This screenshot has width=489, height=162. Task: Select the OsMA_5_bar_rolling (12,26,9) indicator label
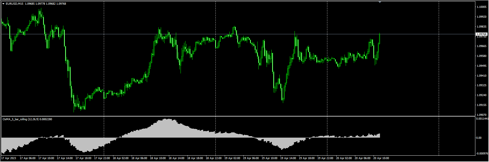[x=21, y=119]
